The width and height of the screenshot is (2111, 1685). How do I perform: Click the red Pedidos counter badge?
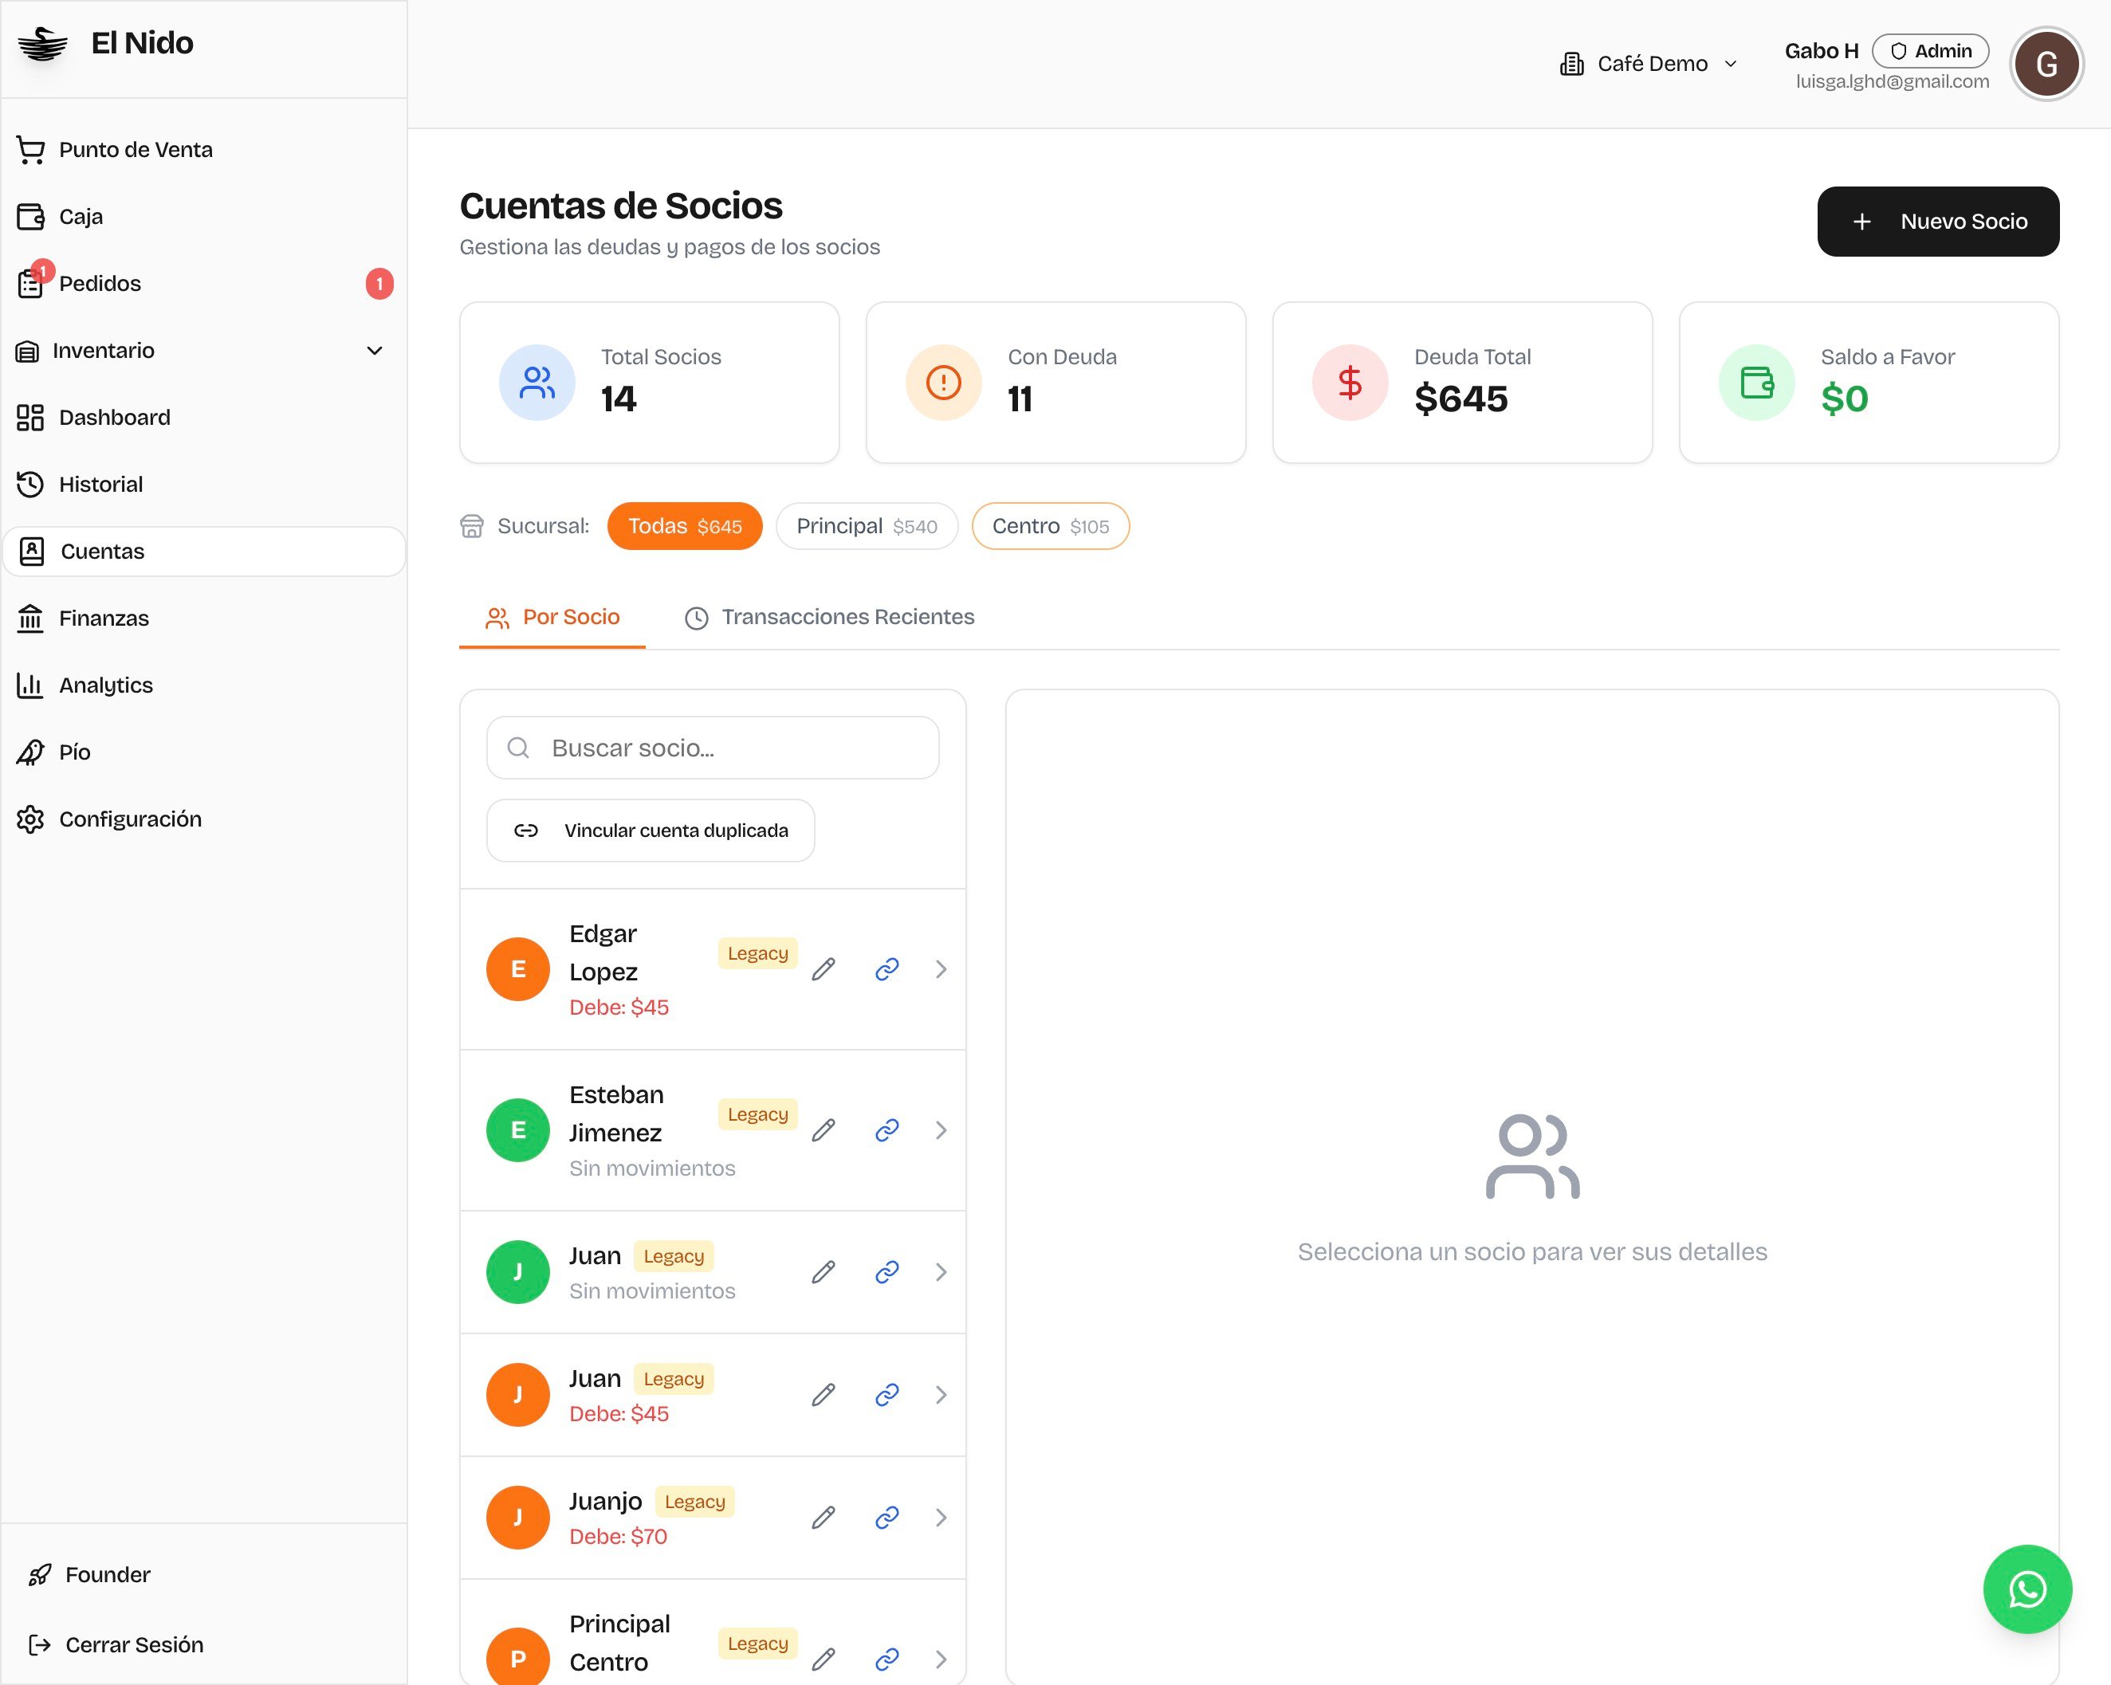click(380, 284)
